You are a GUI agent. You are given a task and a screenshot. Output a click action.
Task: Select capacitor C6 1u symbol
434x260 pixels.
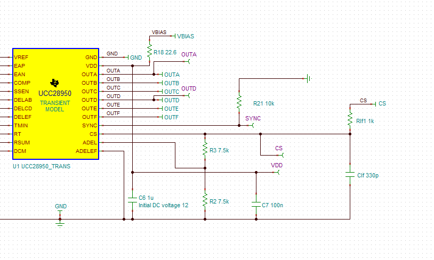[133, 200]
